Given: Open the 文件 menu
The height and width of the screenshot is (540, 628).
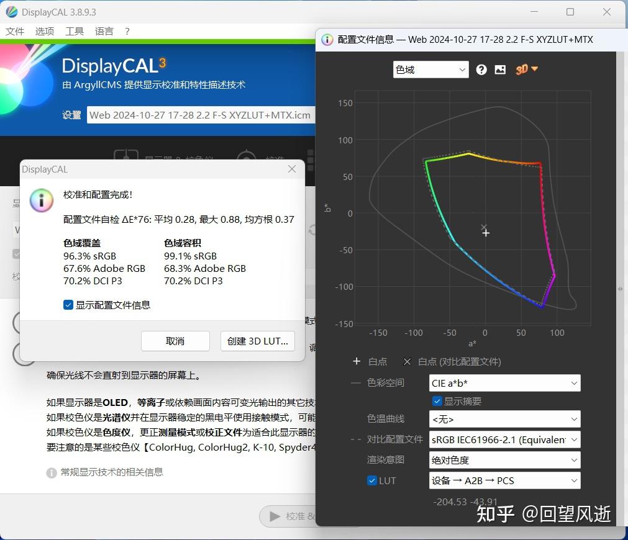Looking at the screenshot, I should click(15, 31).
